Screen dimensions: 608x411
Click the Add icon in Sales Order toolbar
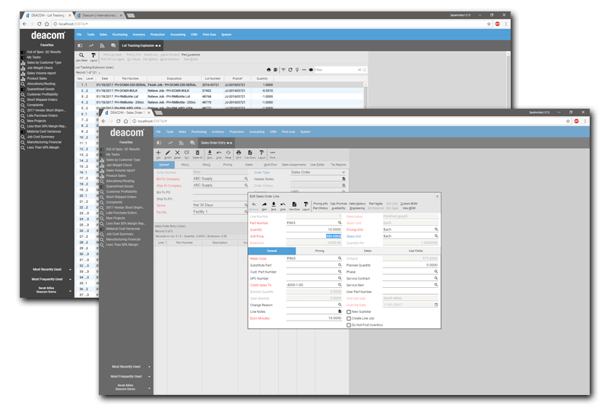pos(158,153)
